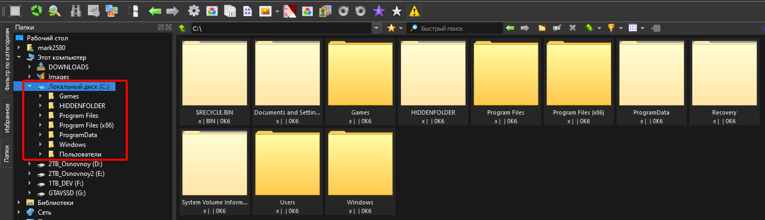Click the white star icon in top toolbar
Viewport: 765px width, 220px height.
click(397, 10)
